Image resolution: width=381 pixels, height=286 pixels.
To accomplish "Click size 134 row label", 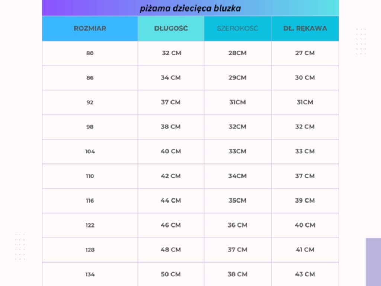I will coord(90,274).
